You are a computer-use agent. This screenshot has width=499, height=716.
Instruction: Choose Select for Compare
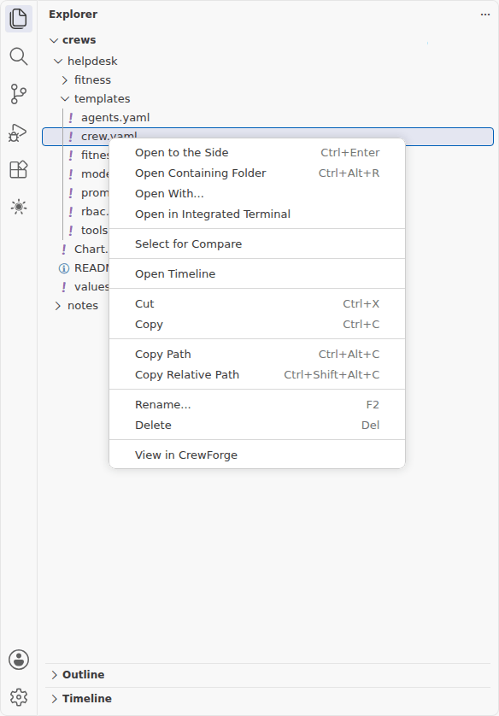click(257, 244)
